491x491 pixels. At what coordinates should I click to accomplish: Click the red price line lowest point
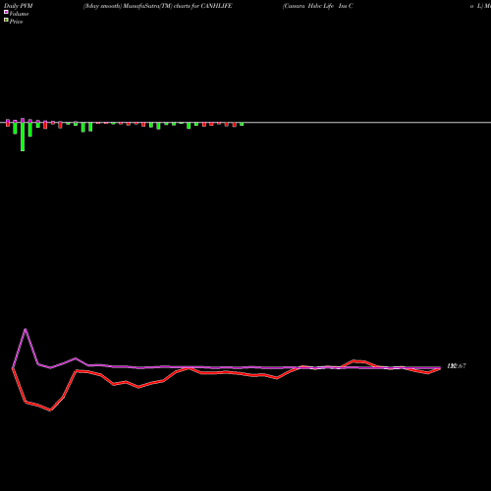click(x=50, y=409)
